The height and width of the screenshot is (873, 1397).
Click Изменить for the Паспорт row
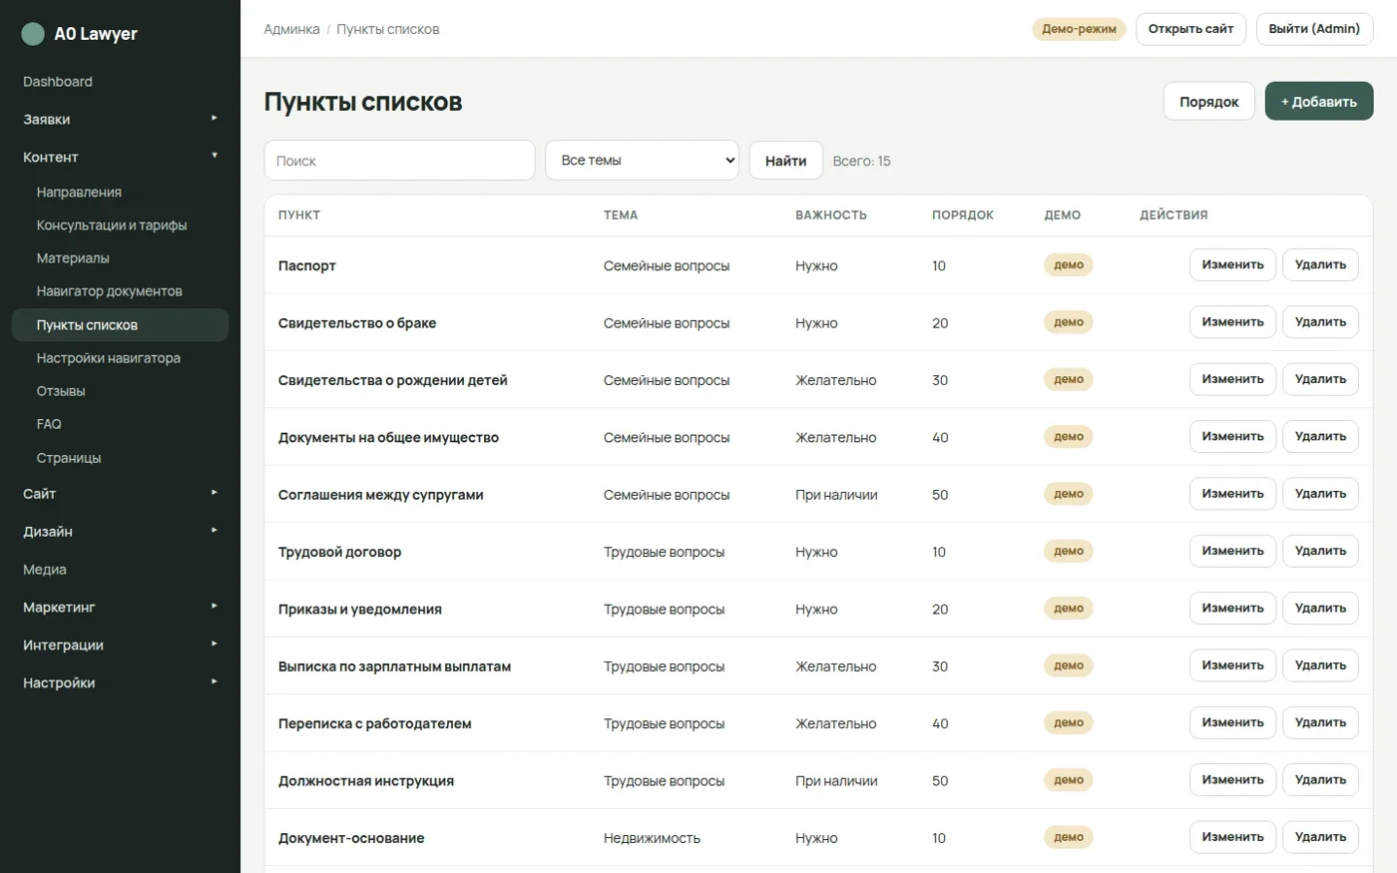tap(1232, 265)
